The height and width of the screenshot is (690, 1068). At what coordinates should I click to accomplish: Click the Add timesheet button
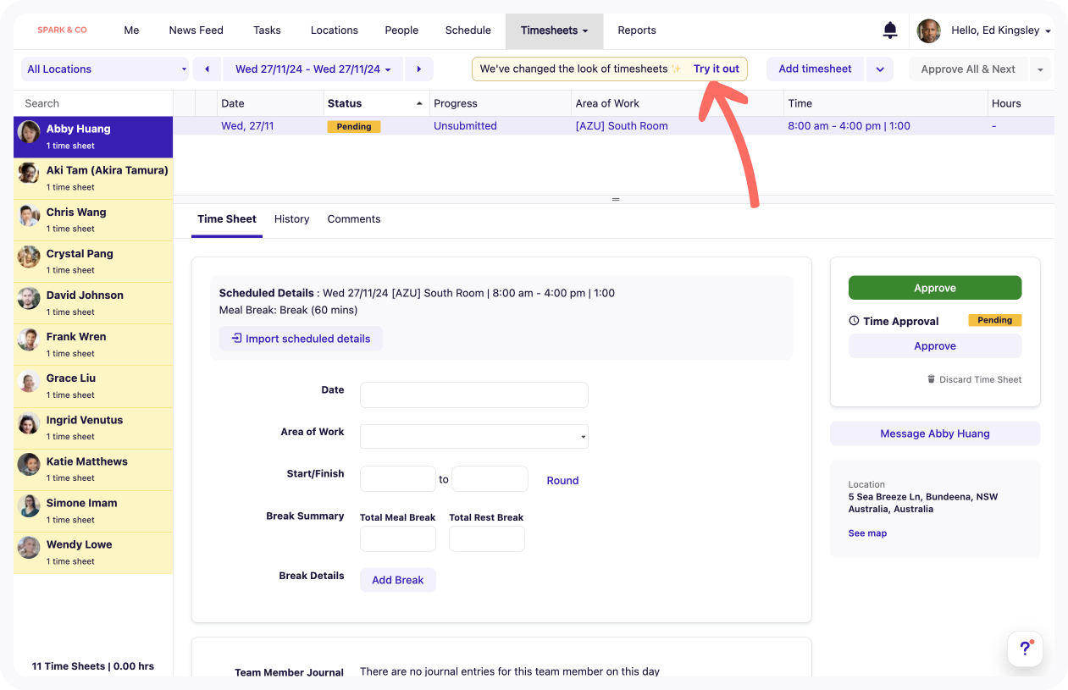tap(816, 69)
